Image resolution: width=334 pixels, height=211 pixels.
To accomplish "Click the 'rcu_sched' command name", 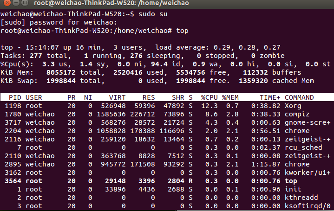I will [x=303, y=147].
